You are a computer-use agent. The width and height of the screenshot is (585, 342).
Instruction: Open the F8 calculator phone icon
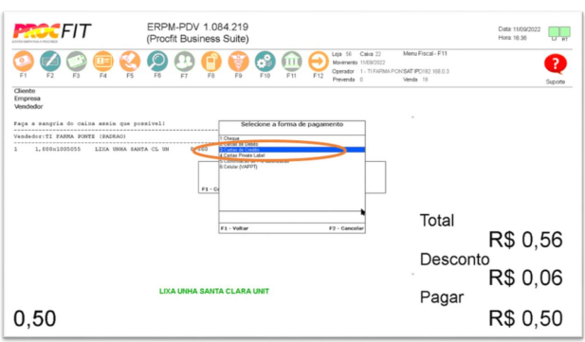[x=211, y=62]
